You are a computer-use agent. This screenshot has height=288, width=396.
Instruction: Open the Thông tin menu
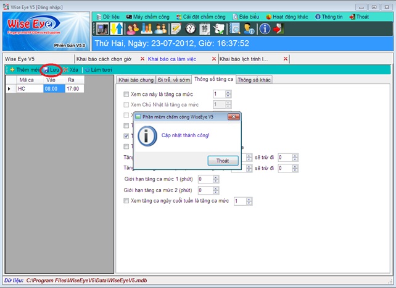329,17
